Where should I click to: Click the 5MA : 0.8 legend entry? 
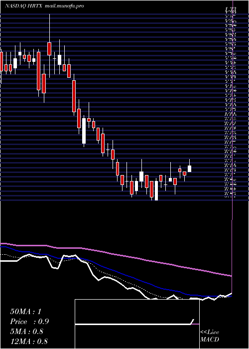click(x=27, y=332)
